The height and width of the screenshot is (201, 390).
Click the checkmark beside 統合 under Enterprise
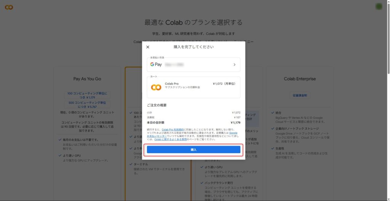[x=273, y=113]
